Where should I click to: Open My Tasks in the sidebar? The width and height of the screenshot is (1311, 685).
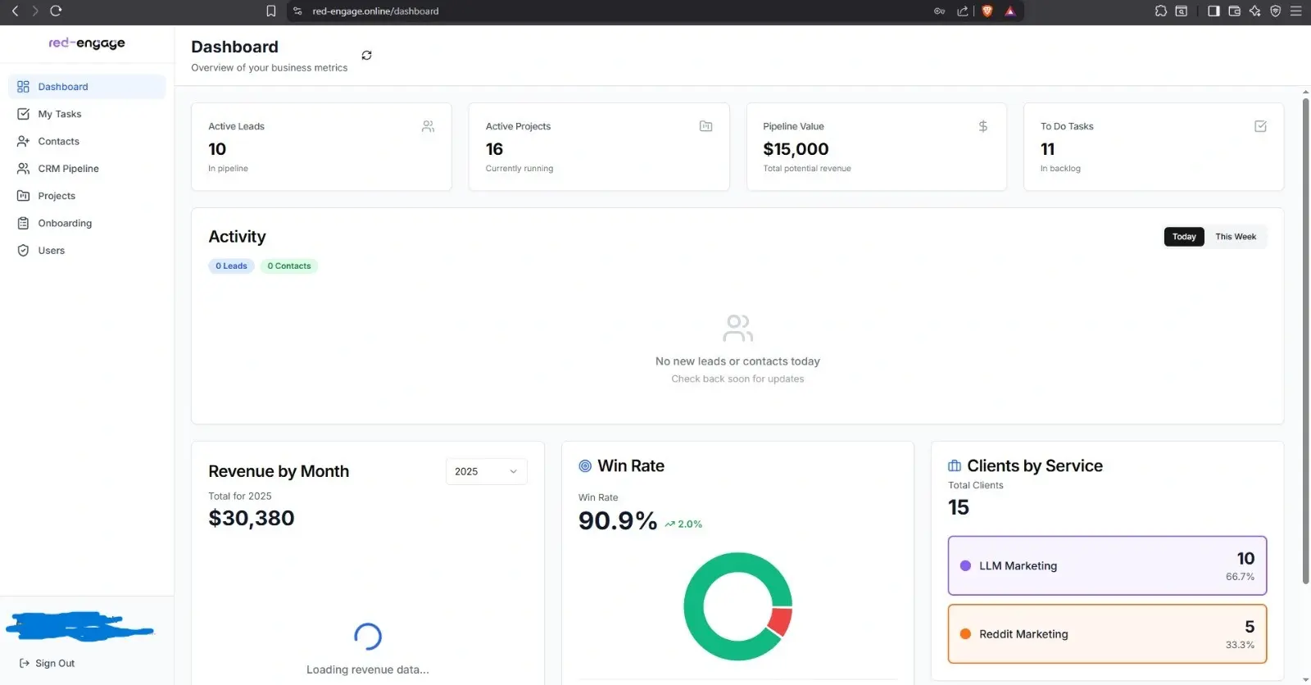[87, 114]
